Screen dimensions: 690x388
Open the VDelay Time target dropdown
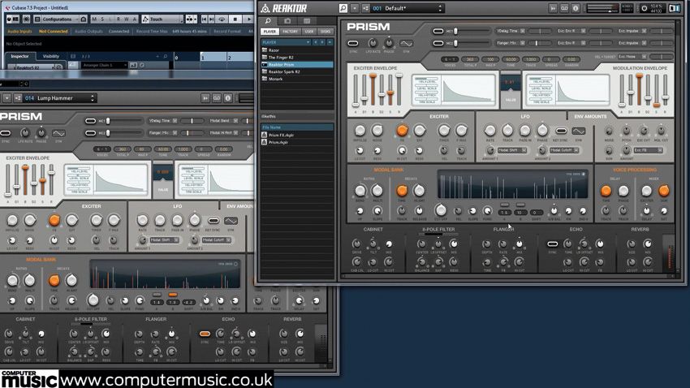pos(511,31)
